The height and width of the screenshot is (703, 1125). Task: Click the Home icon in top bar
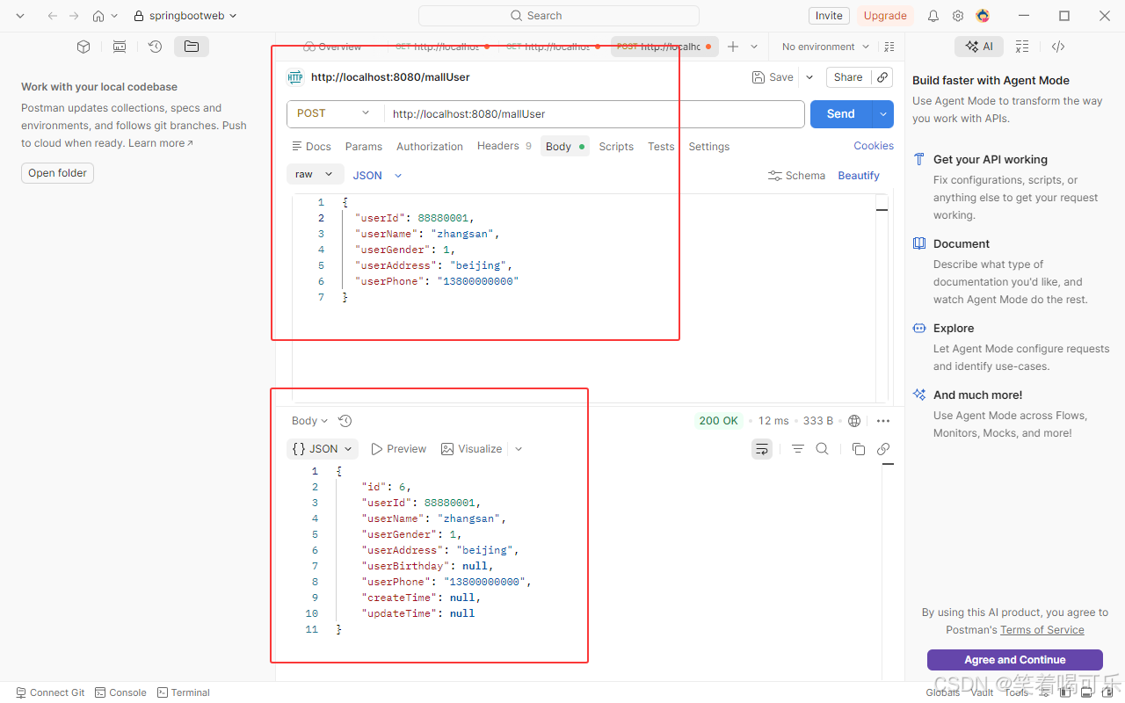[98, 16]
